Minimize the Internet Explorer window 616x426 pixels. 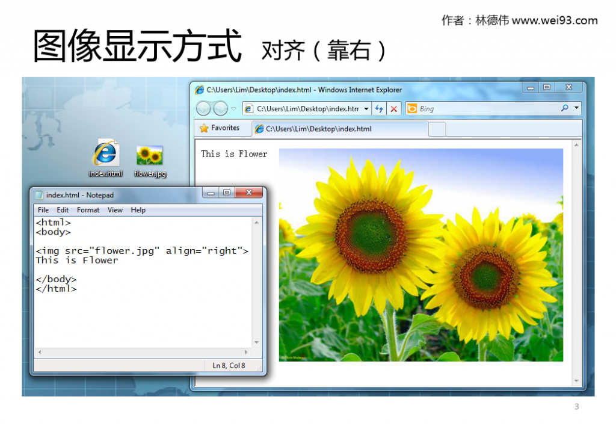531,87
